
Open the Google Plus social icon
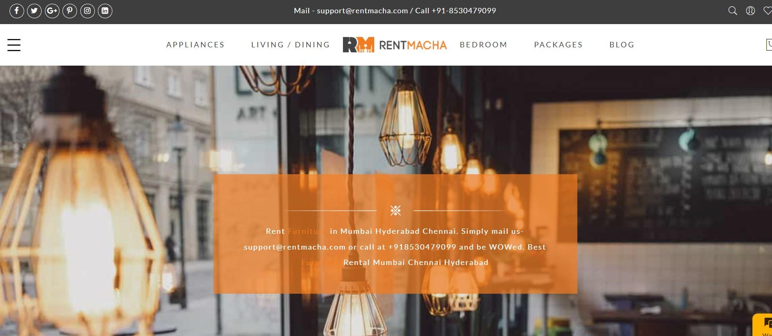[52, 11]
